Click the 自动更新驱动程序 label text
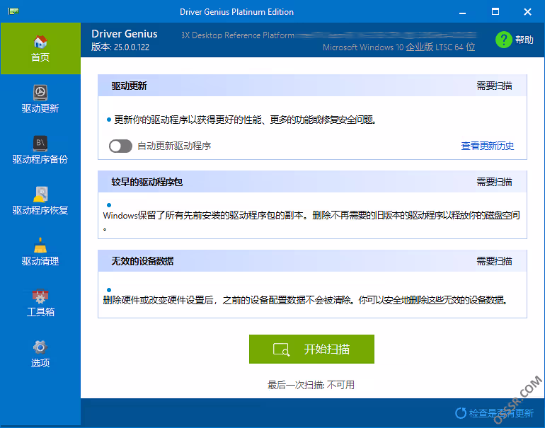 [x=174, y=146]
